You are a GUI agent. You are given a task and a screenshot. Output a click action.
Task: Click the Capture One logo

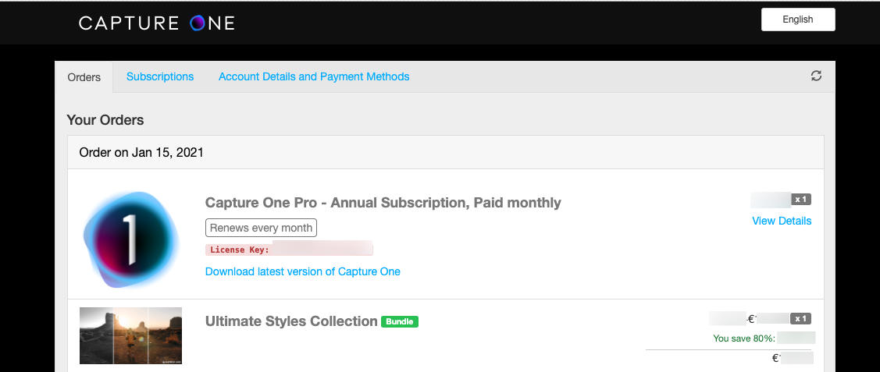click(x=157, y=23)
